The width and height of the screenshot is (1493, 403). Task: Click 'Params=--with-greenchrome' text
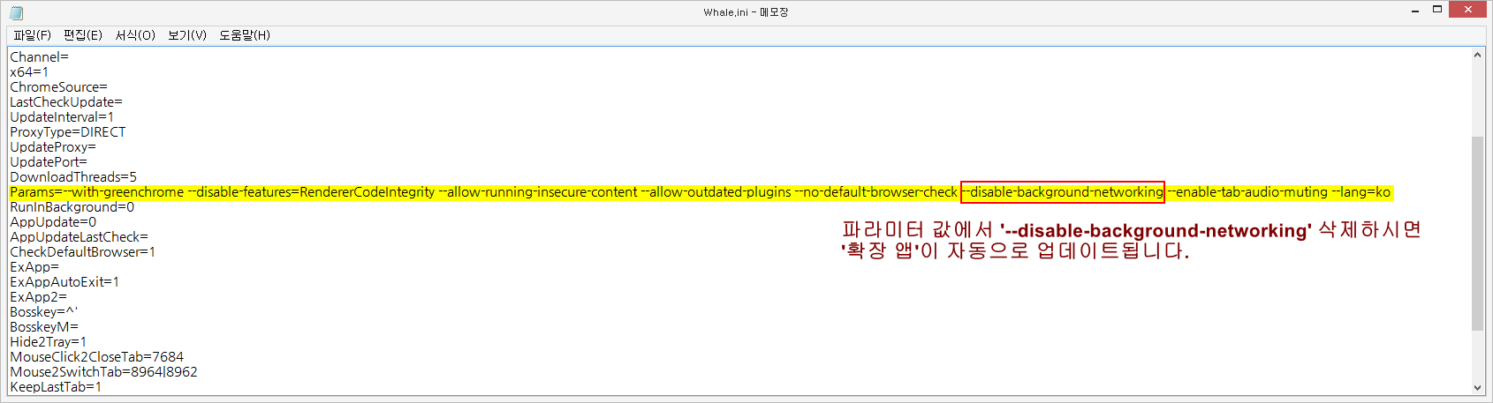[97, 192]
